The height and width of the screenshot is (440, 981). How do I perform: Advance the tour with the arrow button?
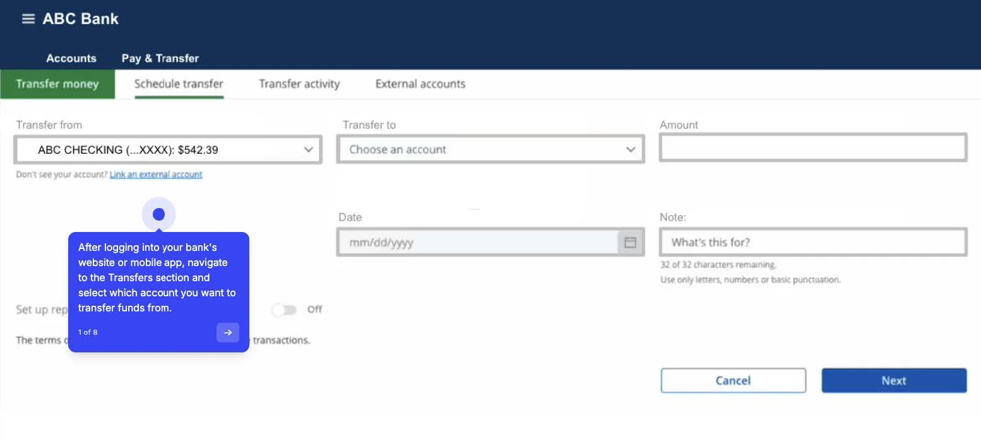point(228,332)
